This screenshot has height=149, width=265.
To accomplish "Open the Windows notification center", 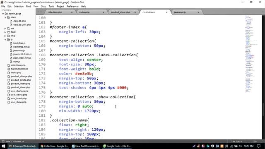I will coord(258,146).
